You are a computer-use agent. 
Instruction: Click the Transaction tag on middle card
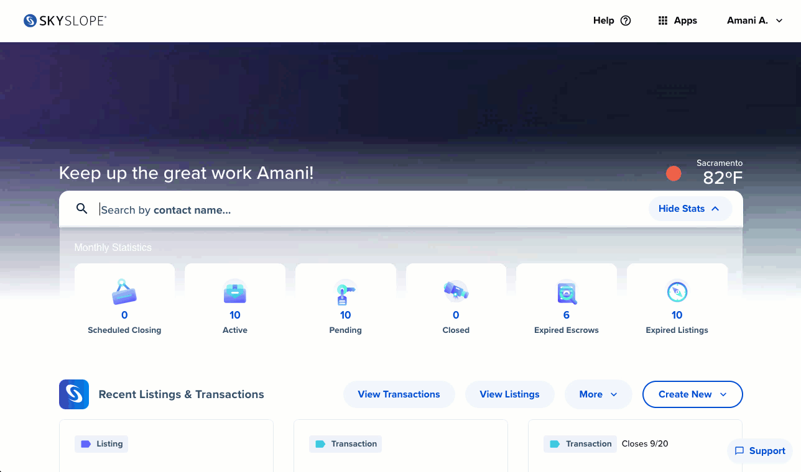coord(345,443)
